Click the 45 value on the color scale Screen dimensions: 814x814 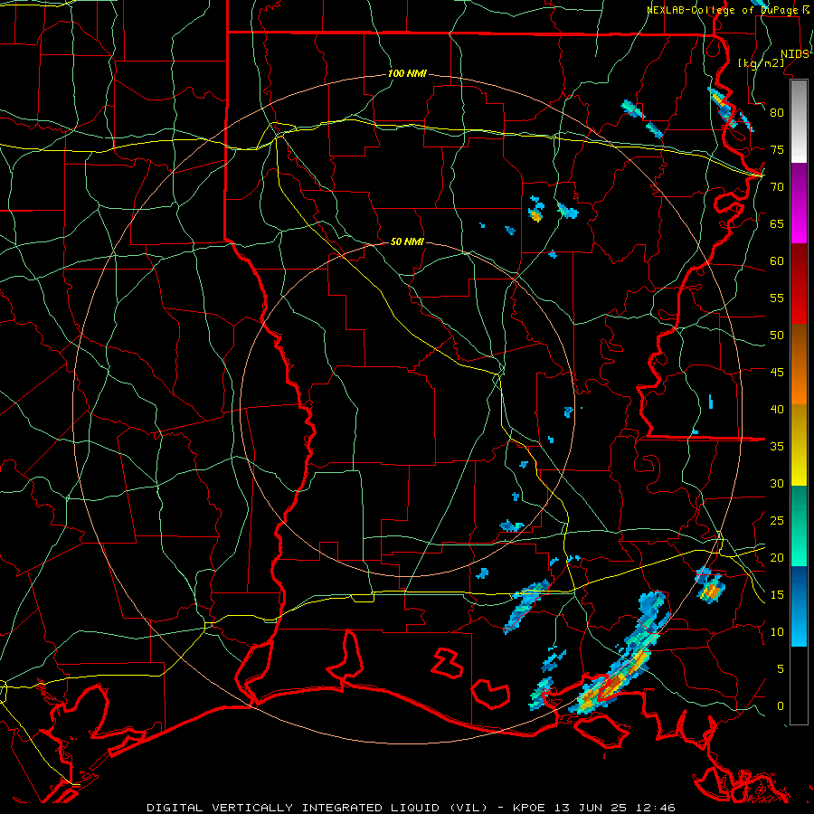tap(777, 373)
